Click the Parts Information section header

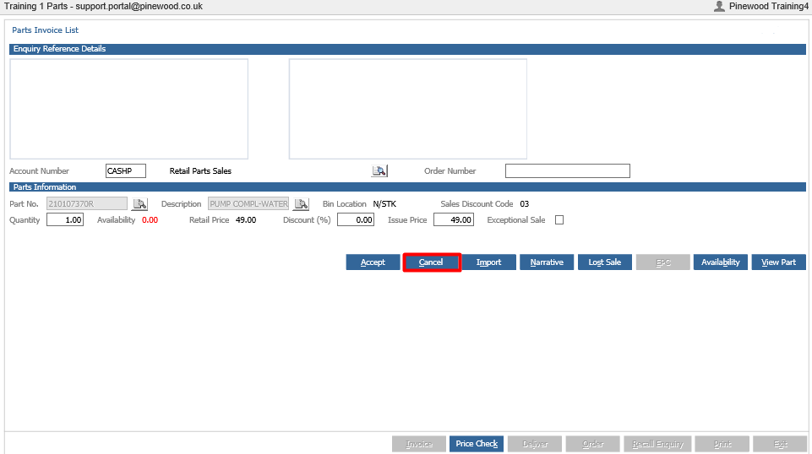(x=407, y=187)
